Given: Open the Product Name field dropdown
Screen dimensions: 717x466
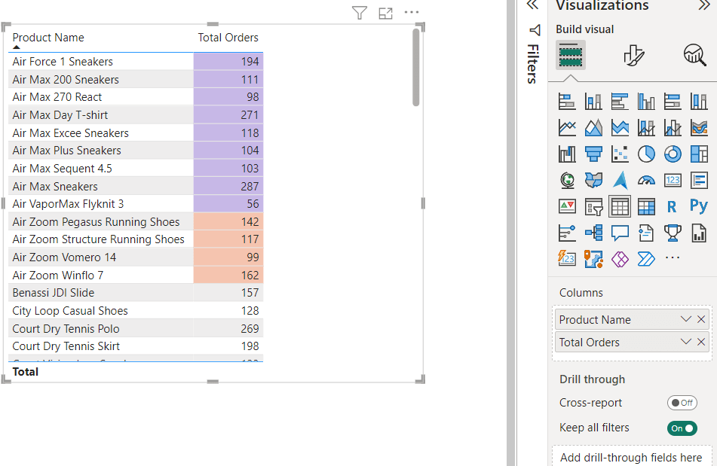Looking at the screenshot, I should pos(685,319).
